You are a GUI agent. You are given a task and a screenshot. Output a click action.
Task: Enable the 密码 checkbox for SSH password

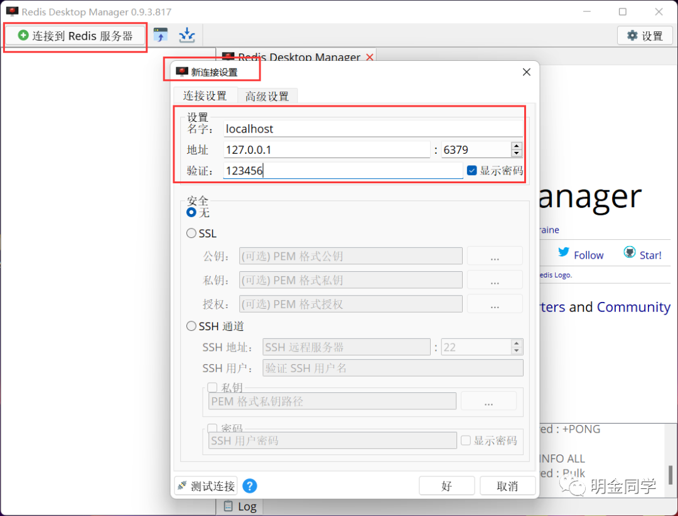click(212, 427)
